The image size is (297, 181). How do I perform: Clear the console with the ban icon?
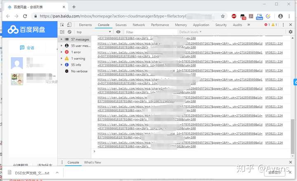pyautogui.click(x=70, y=32)
